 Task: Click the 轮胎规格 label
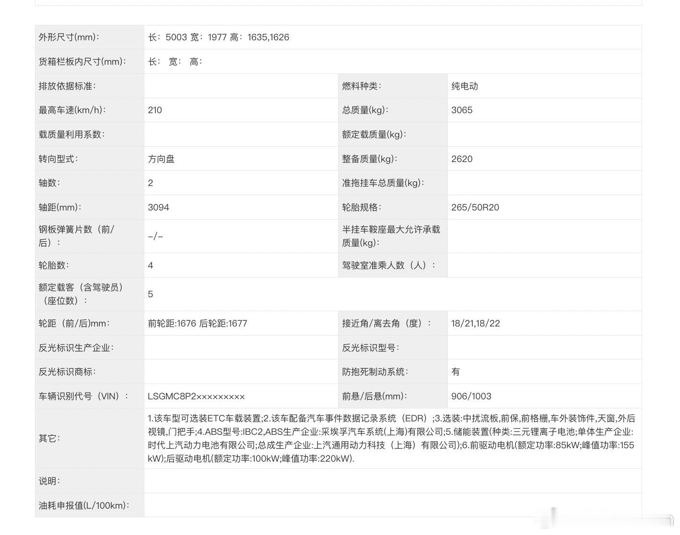[362, 208]
